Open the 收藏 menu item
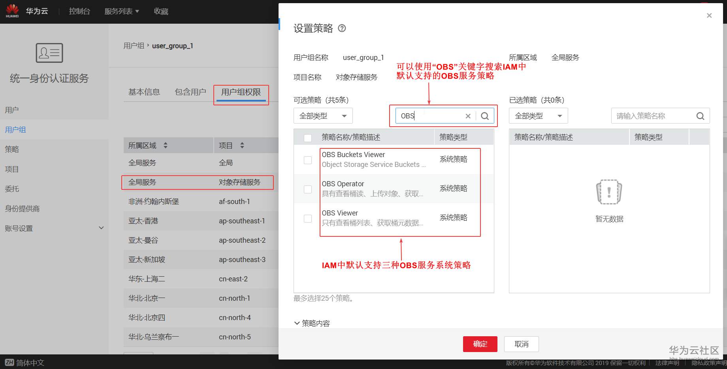This screenshot has width=727, height=369. pos(161,11)
